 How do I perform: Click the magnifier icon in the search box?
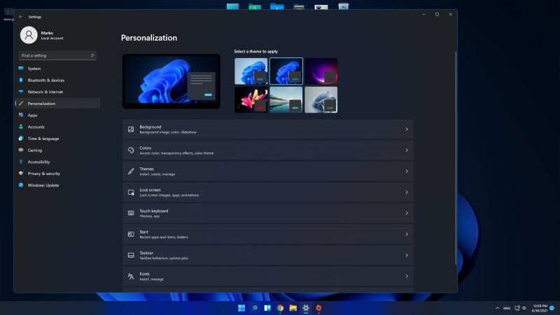pos(92,55)
